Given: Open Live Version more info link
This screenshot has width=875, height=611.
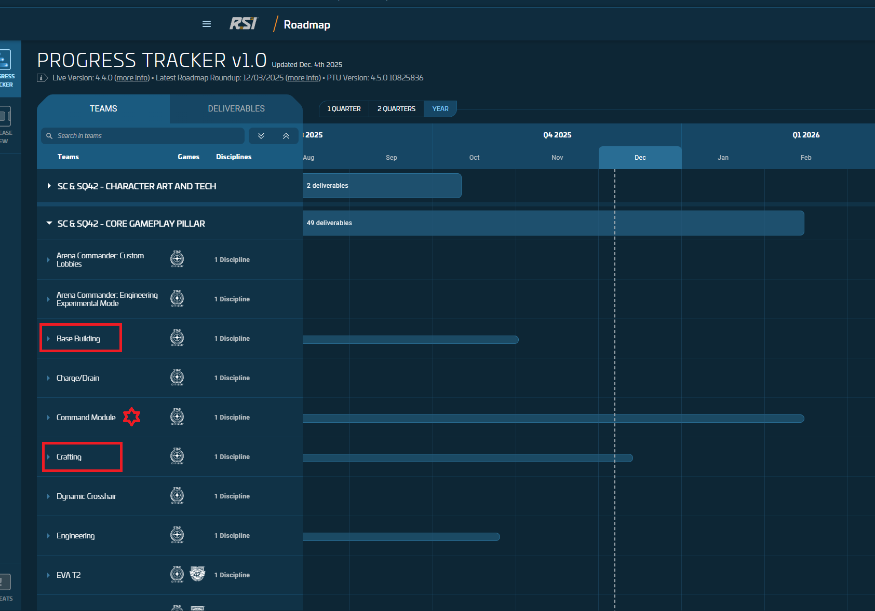Looking at the screenshot, I should point(132,78).
